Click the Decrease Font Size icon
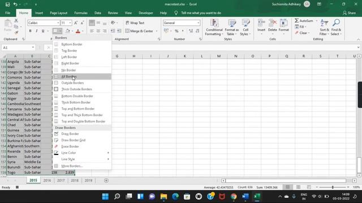Viewport: 362px width, 203px height. (x=82, y=23)
